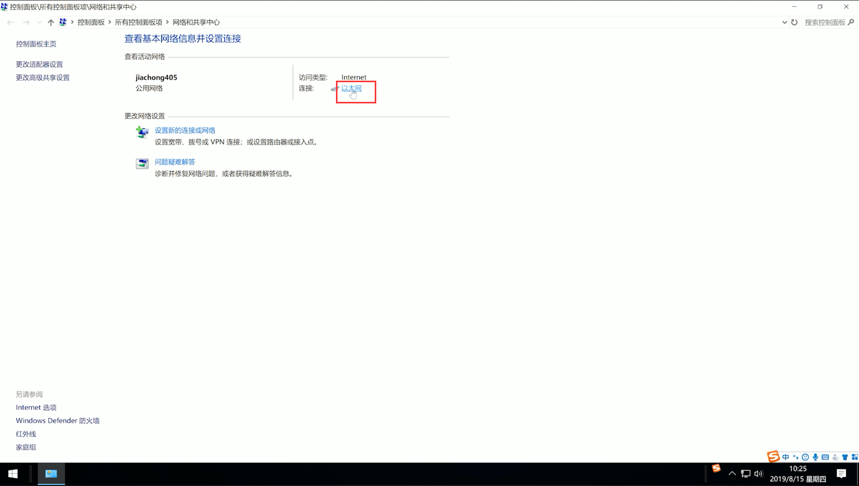Select the 控制面板 breadcrumb

click(x=91, y=22)
